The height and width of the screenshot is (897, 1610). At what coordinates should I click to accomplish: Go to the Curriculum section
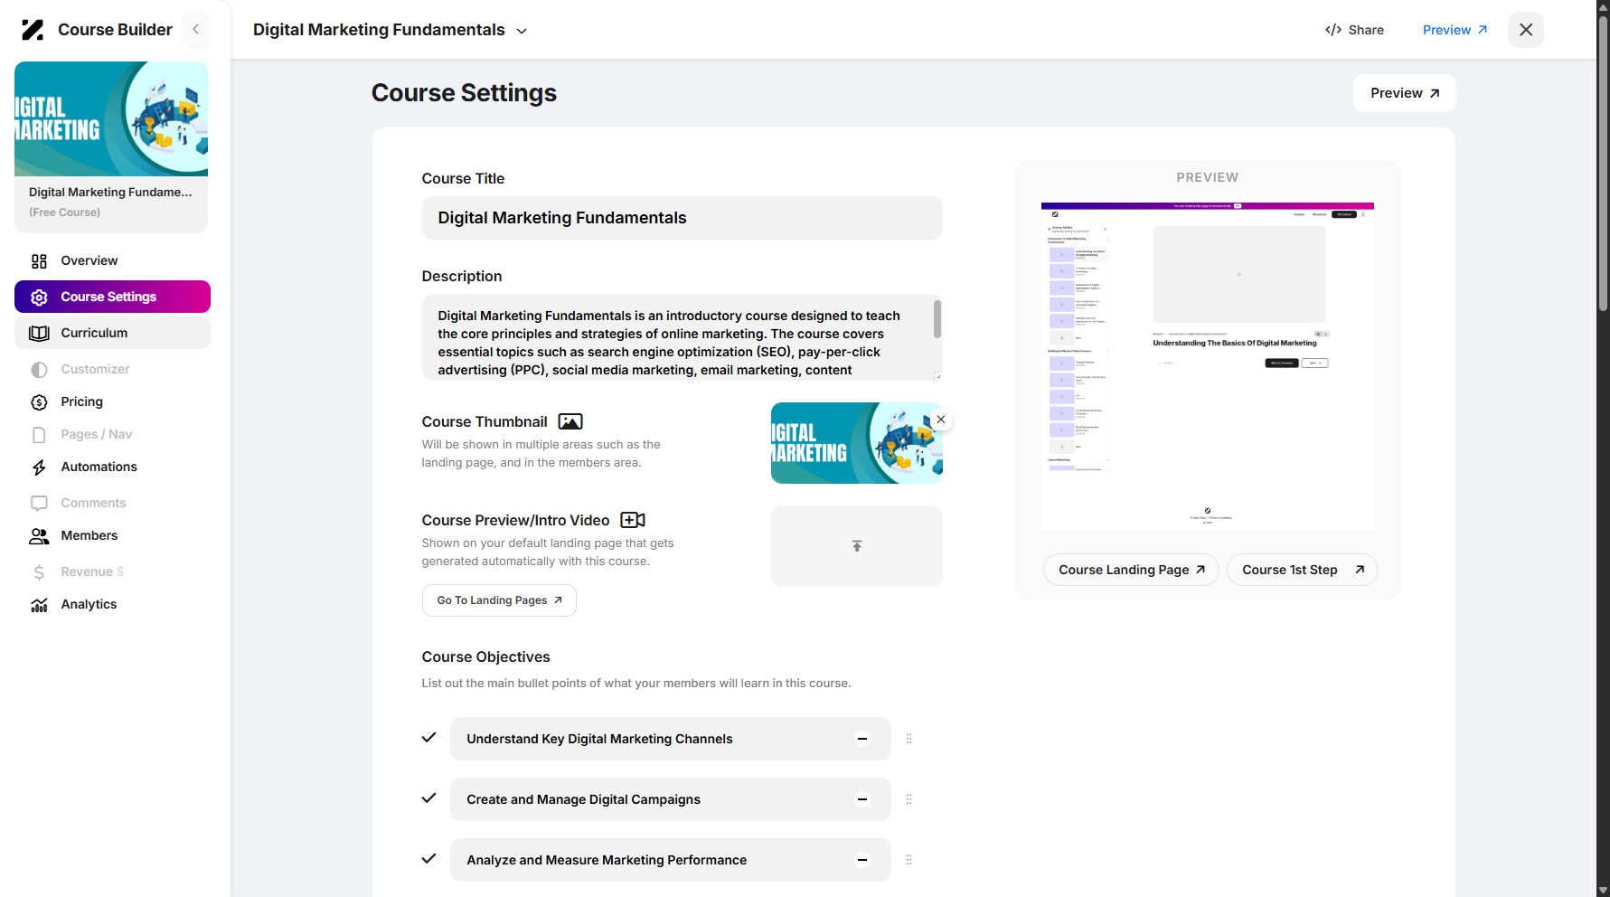(x=112, y=333)
